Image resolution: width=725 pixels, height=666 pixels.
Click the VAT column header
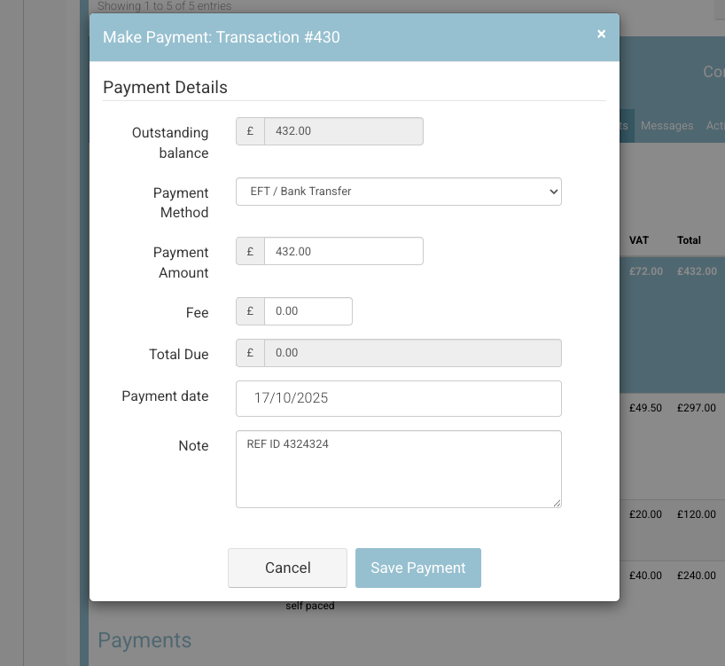639,240
